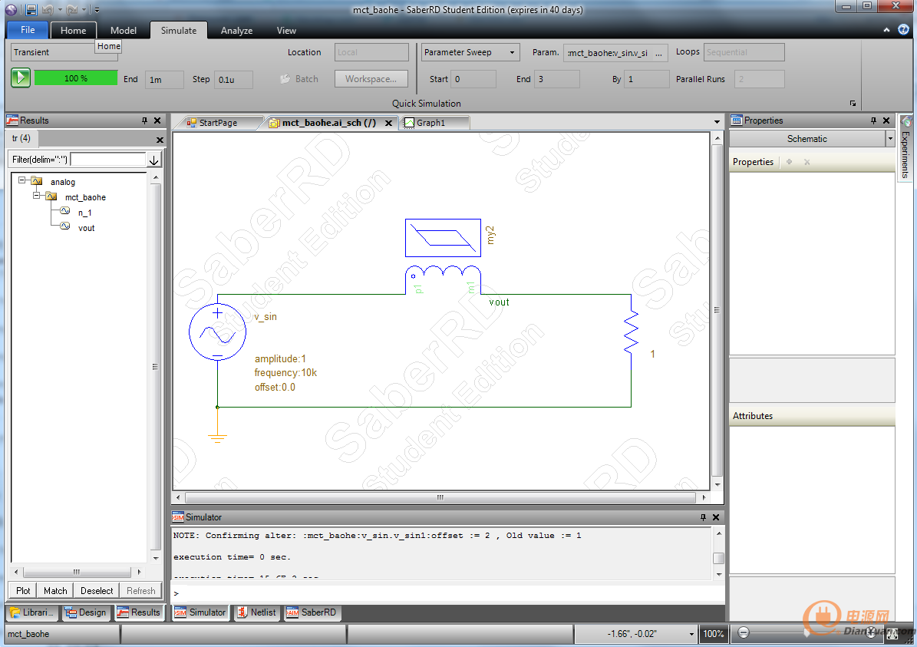917x647 pixels.
Task: Open the undo history dropdown arrow
Action: pos(60,10)
